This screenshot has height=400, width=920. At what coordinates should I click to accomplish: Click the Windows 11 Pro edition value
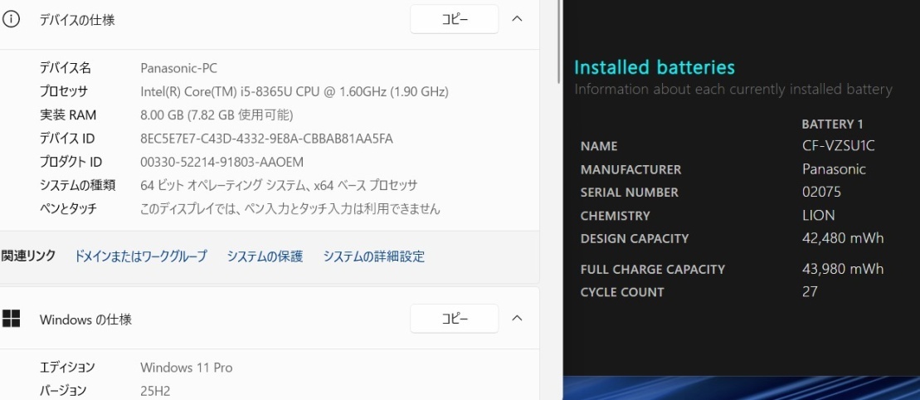[x=187, y=368]
